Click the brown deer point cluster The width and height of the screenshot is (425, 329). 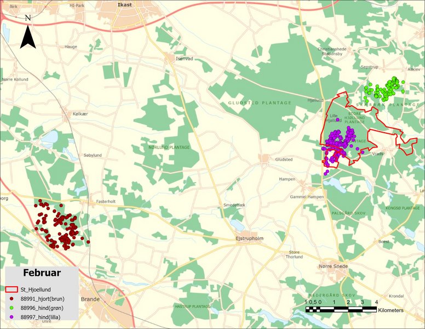[x=60, y=226]
